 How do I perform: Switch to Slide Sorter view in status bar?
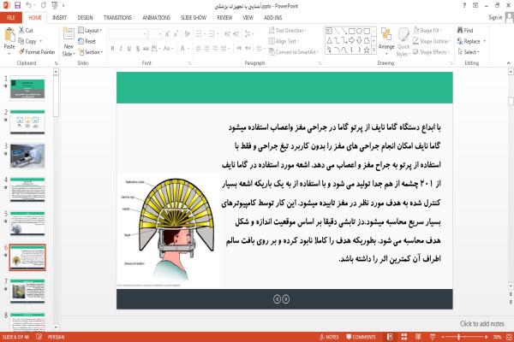(404, 337)
